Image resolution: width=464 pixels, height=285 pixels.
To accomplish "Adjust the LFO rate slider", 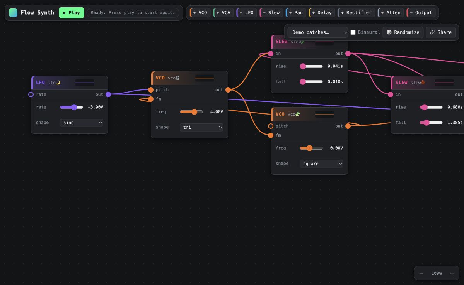I will (x=72, y=107).
